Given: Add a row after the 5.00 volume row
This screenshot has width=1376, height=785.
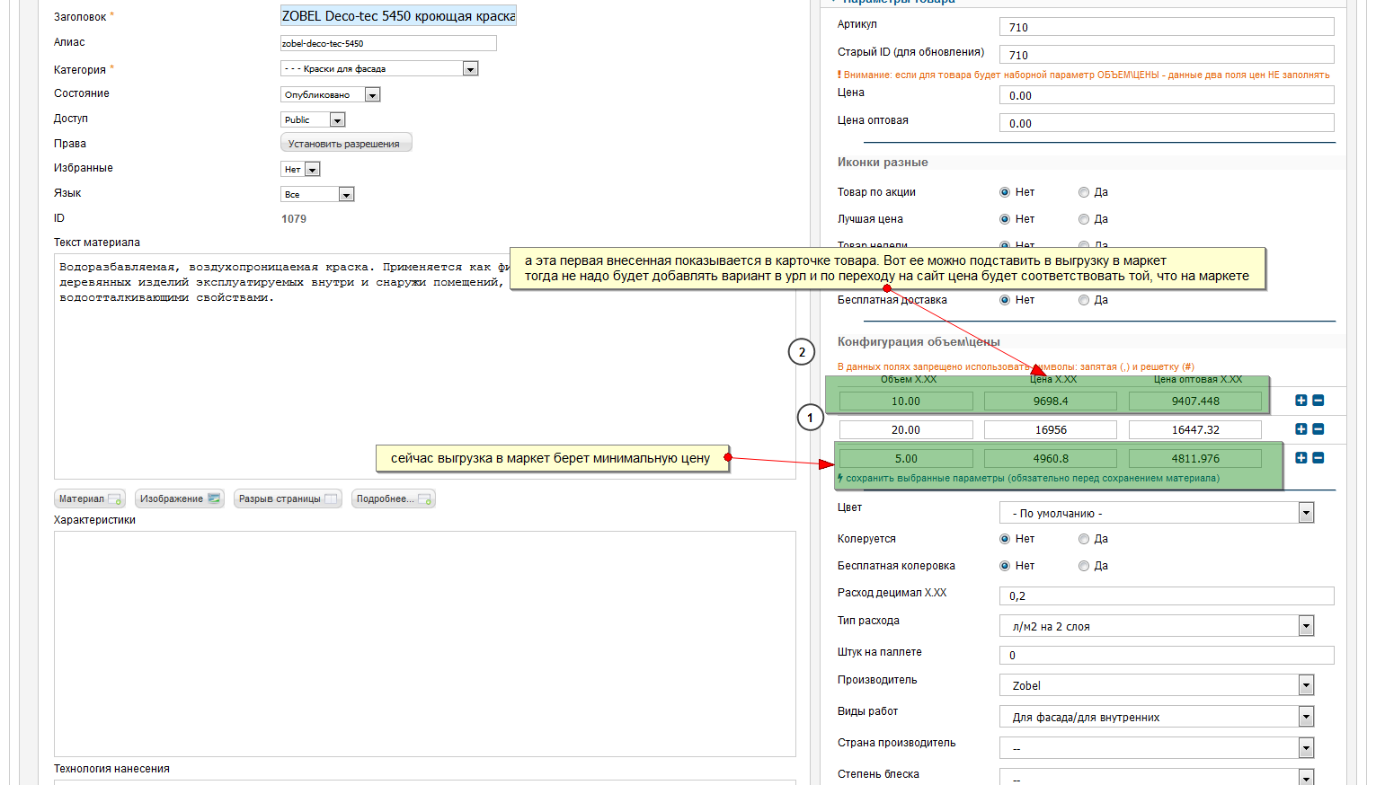Looking at the screenshot, I should coord(1301,458).
